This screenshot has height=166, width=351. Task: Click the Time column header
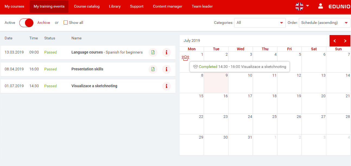coord(34,38)
